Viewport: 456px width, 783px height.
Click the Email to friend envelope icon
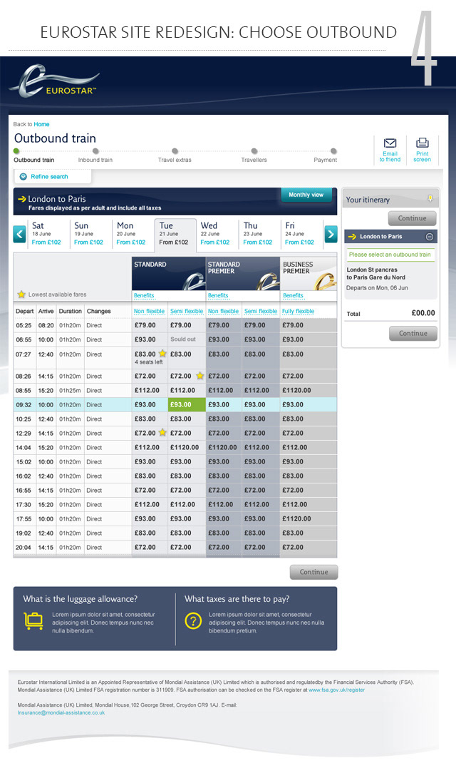390,143
